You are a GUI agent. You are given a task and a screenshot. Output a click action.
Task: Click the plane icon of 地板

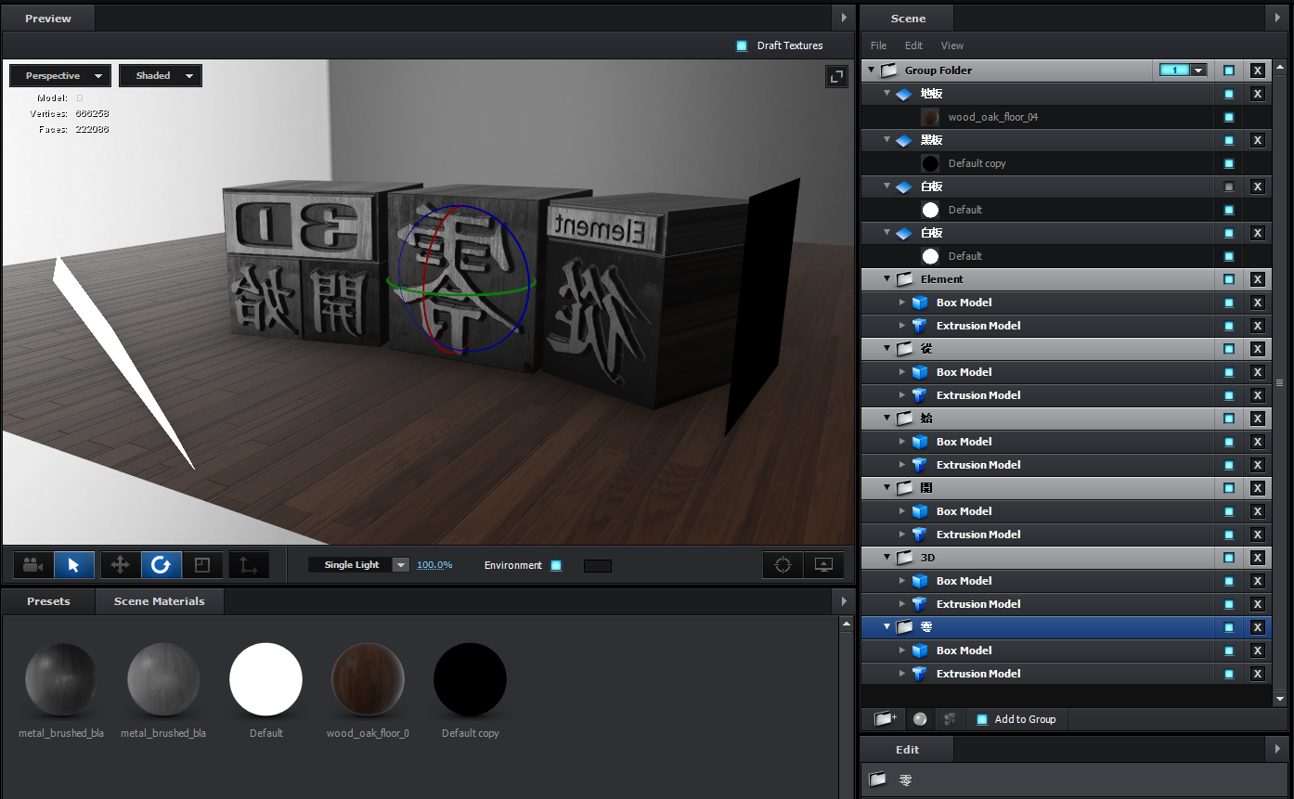905,94
